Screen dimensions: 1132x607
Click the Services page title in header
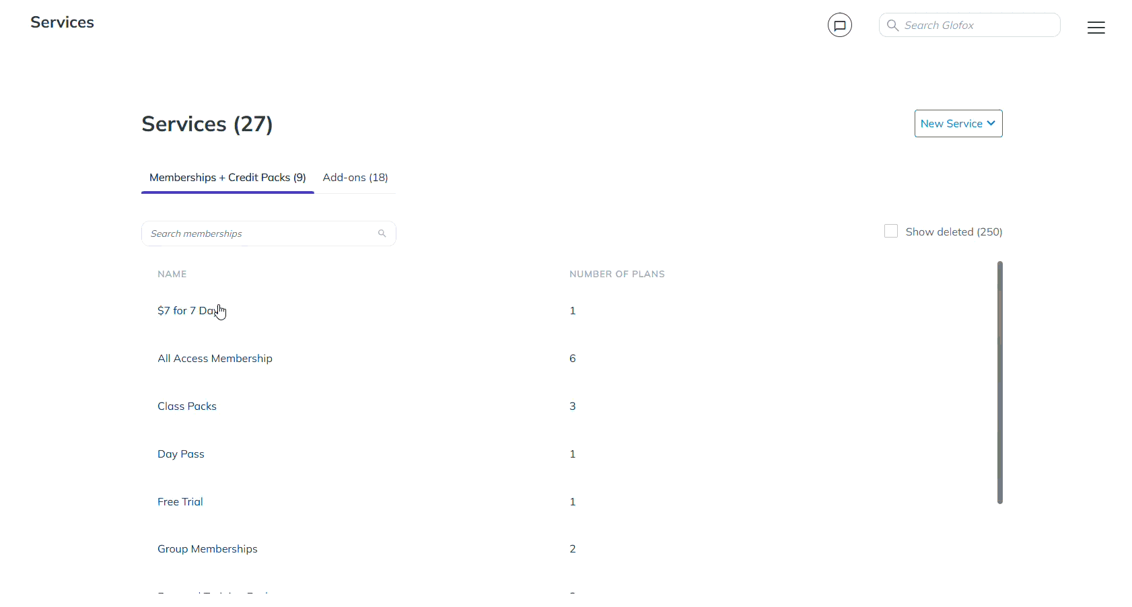coord(62,22)
